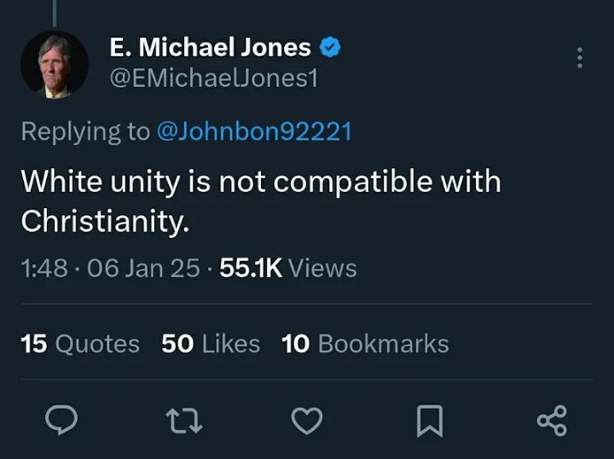The image size is (614, 459).
Task: Click the blue verified checkmark badge
Action: click(x=330, y=48)
